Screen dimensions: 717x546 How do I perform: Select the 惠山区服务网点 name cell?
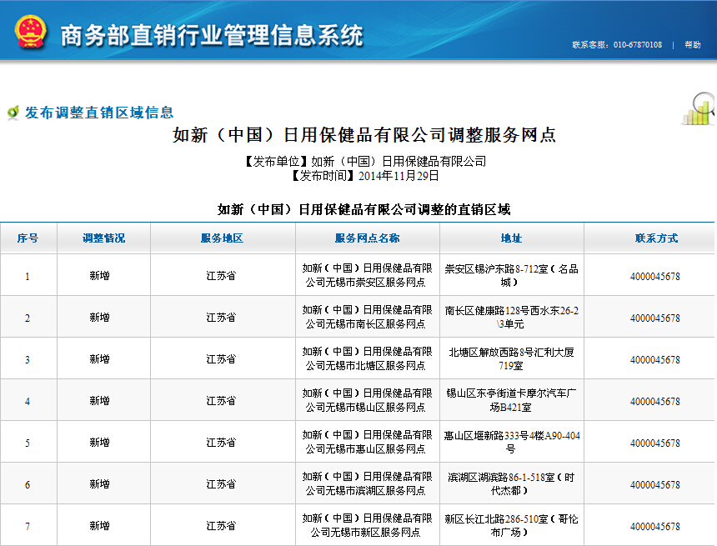(367, 442)
